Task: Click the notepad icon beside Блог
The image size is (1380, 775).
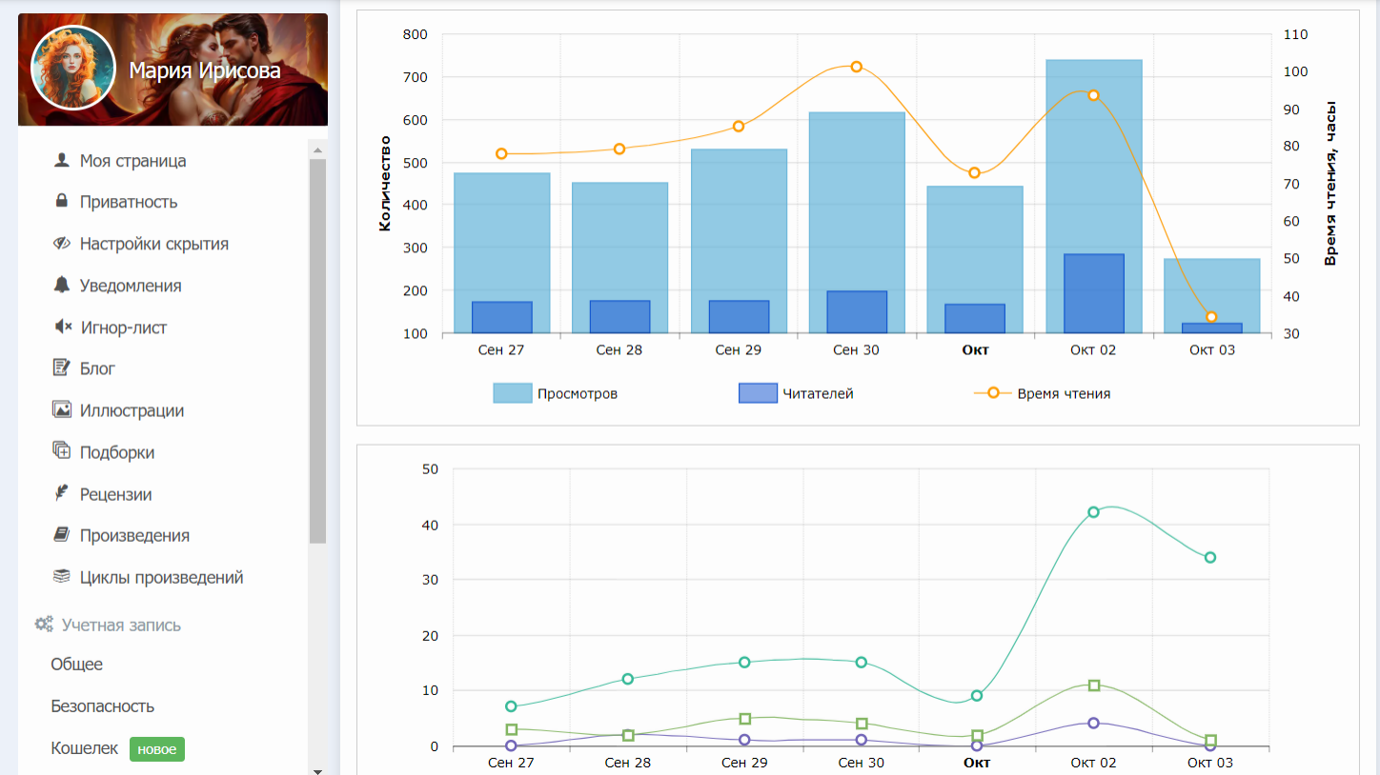Action: 62,368
